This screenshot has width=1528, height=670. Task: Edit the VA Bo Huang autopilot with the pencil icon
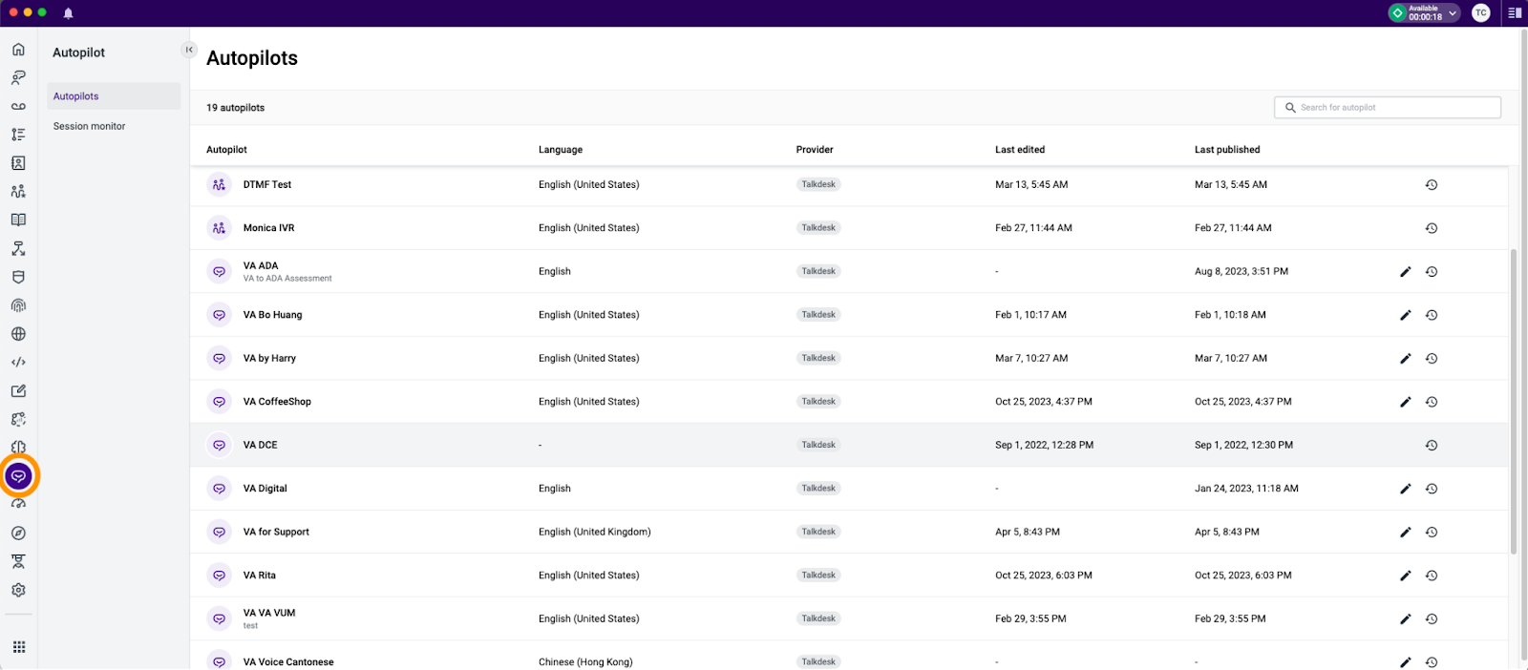tap(1405, 315)
